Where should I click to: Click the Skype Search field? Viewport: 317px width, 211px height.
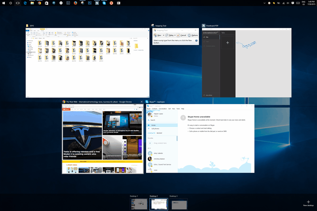click(x=162, y=120)
